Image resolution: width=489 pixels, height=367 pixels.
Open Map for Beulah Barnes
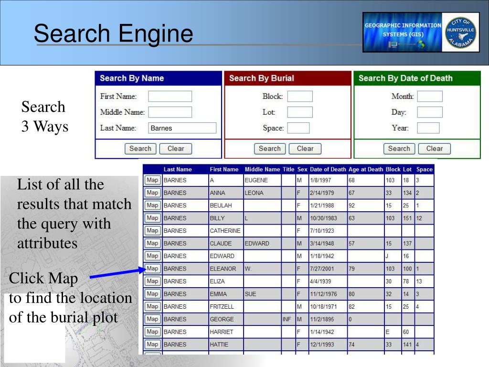(x=152, y=205)
